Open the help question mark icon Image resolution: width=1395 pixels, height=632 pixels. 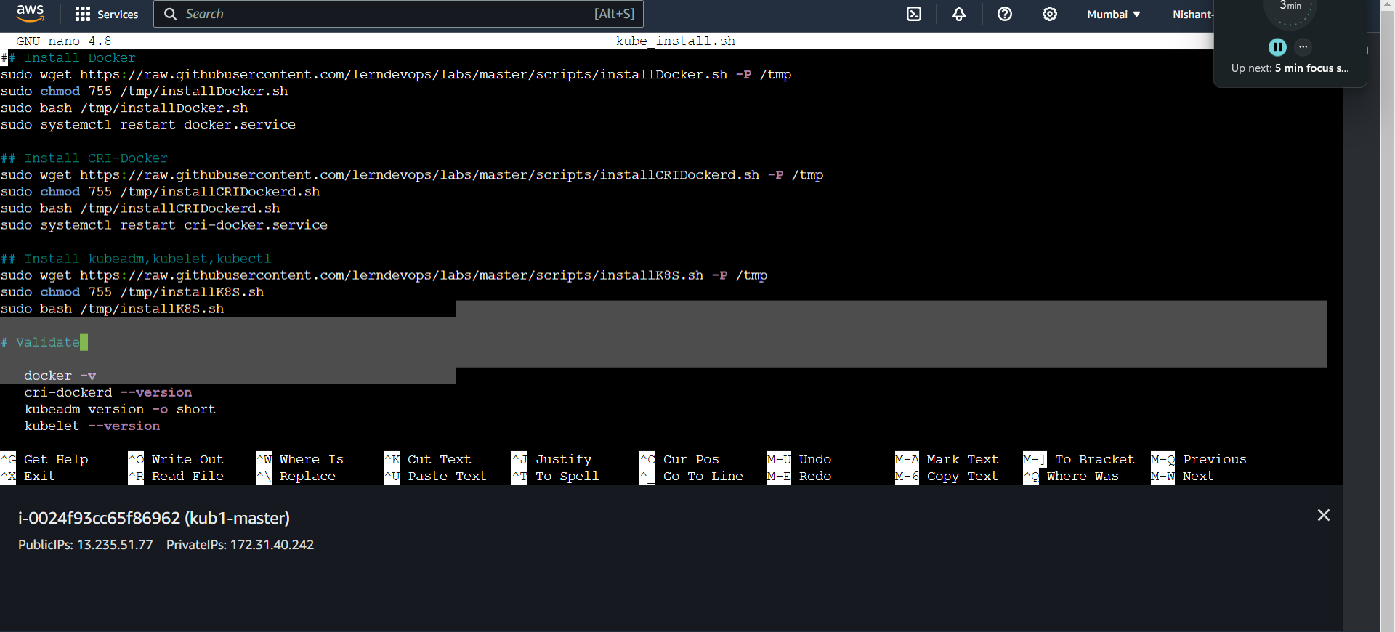[1004, 14]
